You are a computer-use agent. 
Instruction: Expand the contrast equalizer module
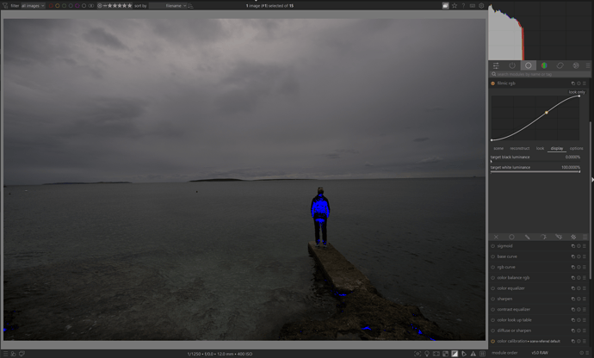coord(514,310)
